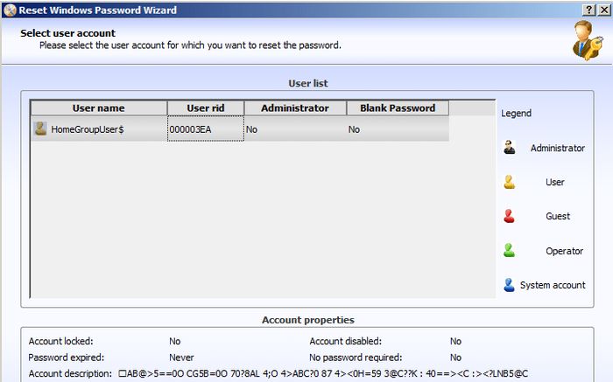Click the Administrator cell of the HomeGroupUser$ row
This screenshot has width=613, height=382.
[x=295, y=129]
